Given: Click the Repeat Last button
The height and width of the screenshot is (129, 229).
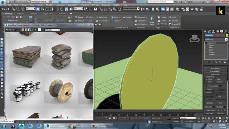Looking at the screenshot, I should 215,75.
